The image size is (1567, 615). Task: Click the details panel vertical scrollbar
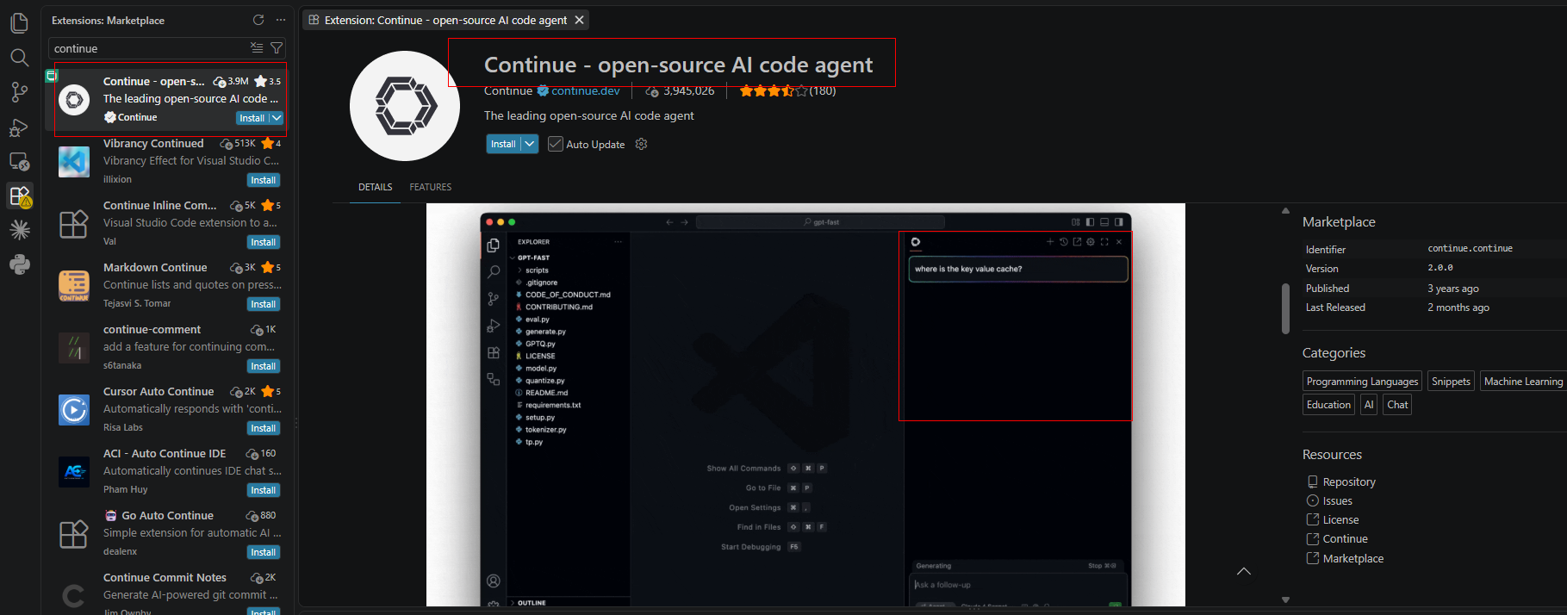[1285, 307]
